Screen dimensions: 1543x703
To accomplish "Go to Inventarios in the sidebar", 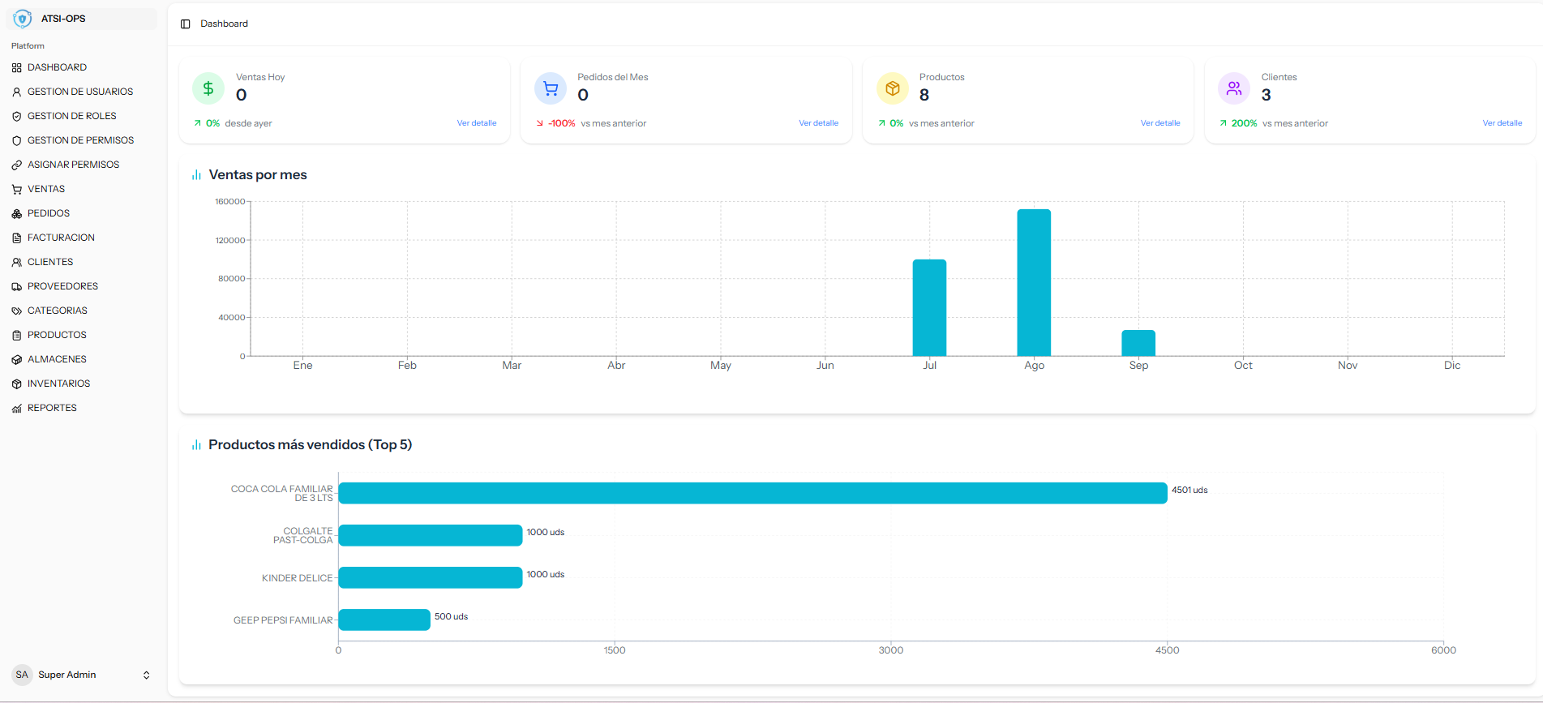I will click(58, 384).
